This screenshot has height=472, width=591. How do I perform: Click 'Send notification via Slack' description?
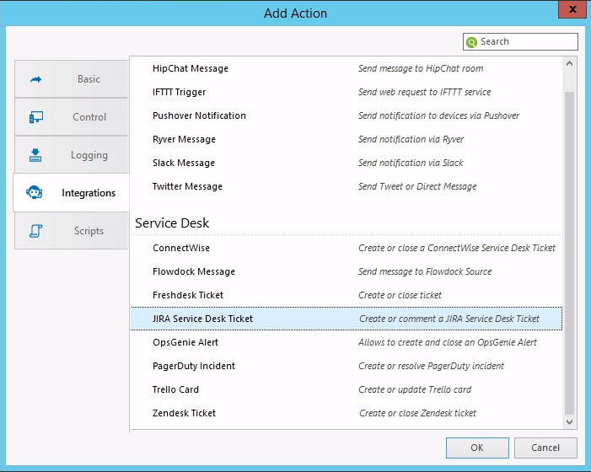411,164
